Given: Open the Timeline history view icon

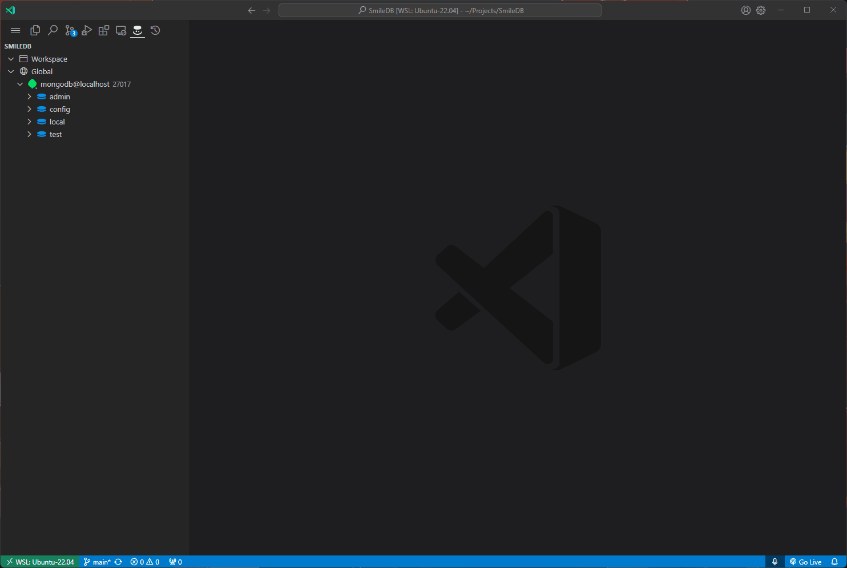Looking at the screenshot, I should 155,30.
